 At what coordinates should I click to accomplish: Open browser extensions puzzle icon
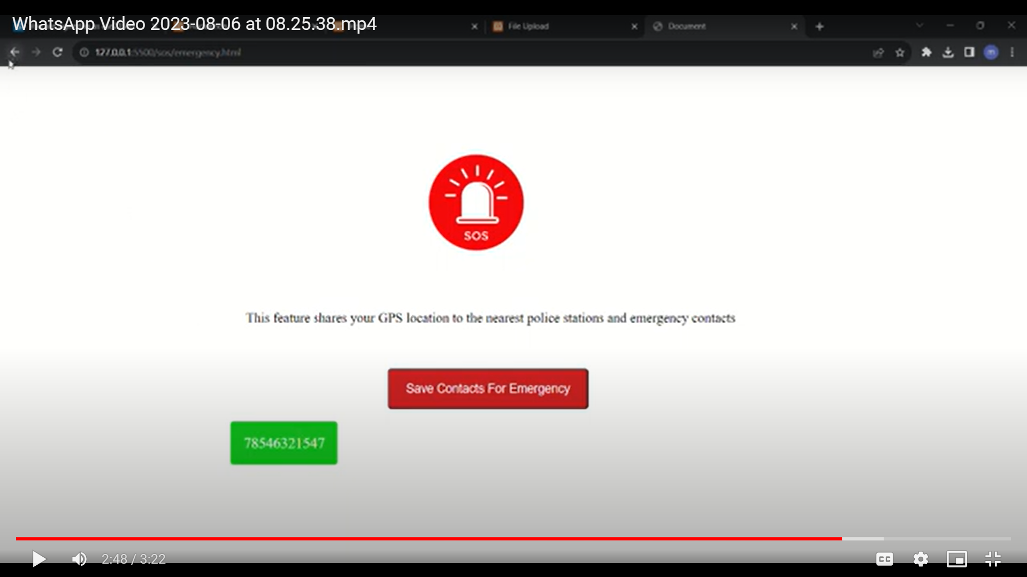click(x=926, y=52)
